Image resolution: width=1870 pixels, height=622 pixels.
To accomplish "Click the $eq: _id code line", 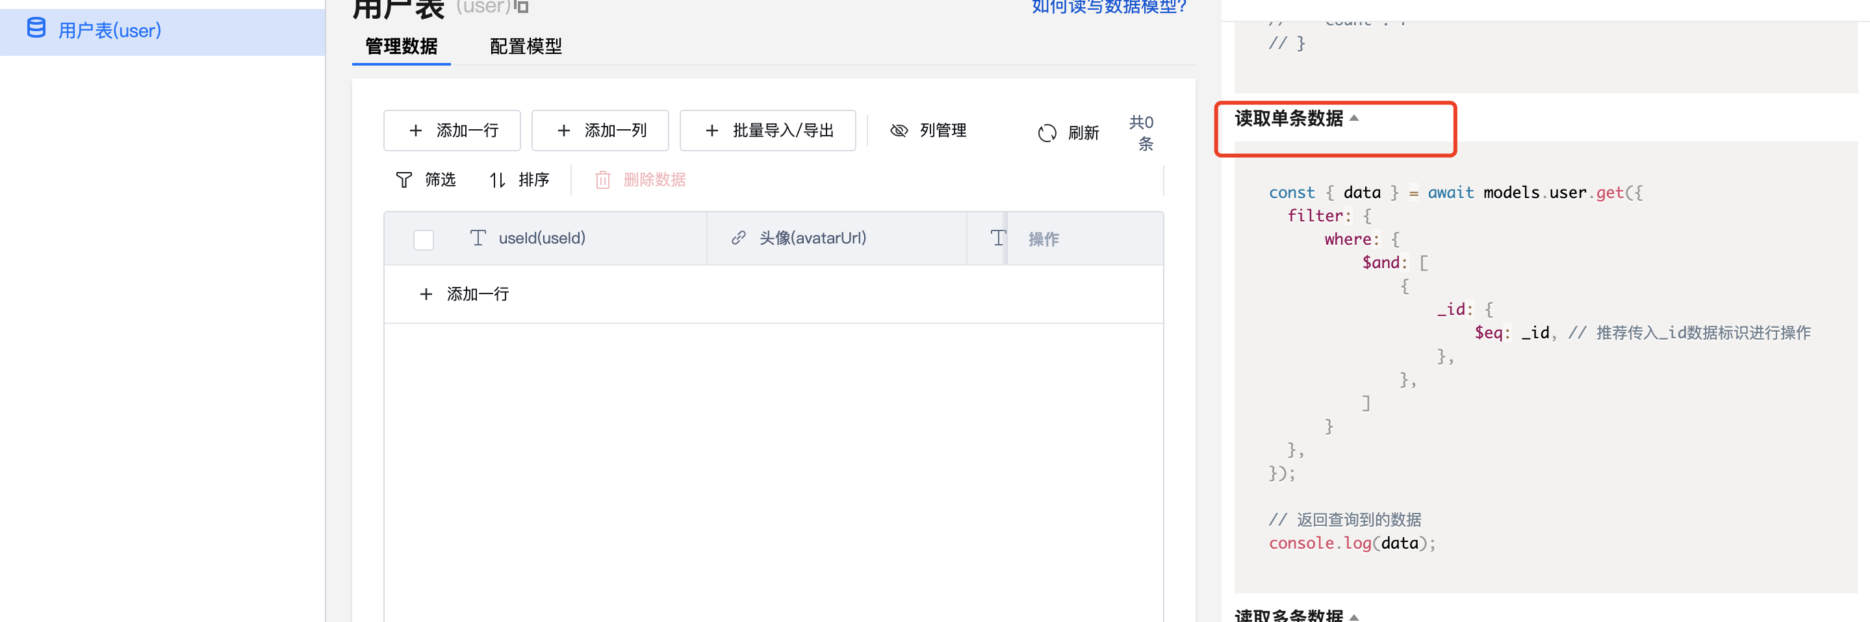I will 1642,332.
